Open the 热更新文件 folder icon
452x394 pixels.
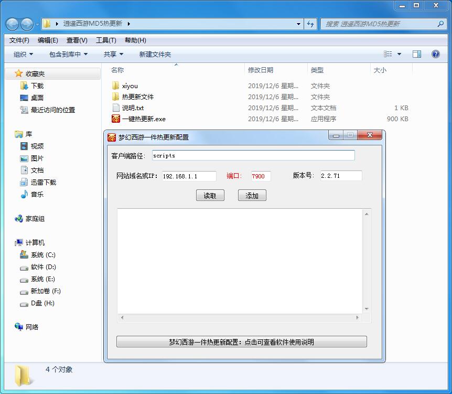116,97
